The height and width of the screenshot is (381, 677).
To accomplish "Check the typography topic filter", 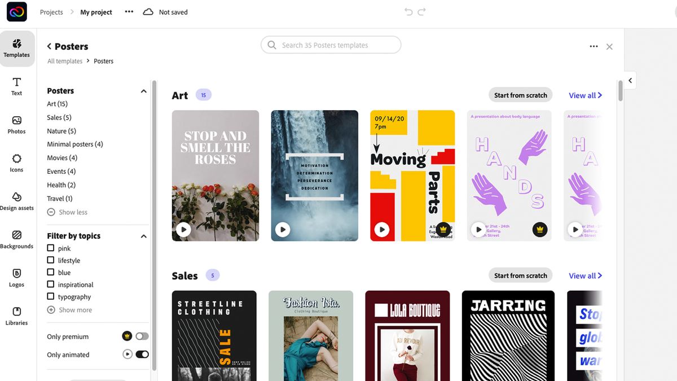I will 51,296.
